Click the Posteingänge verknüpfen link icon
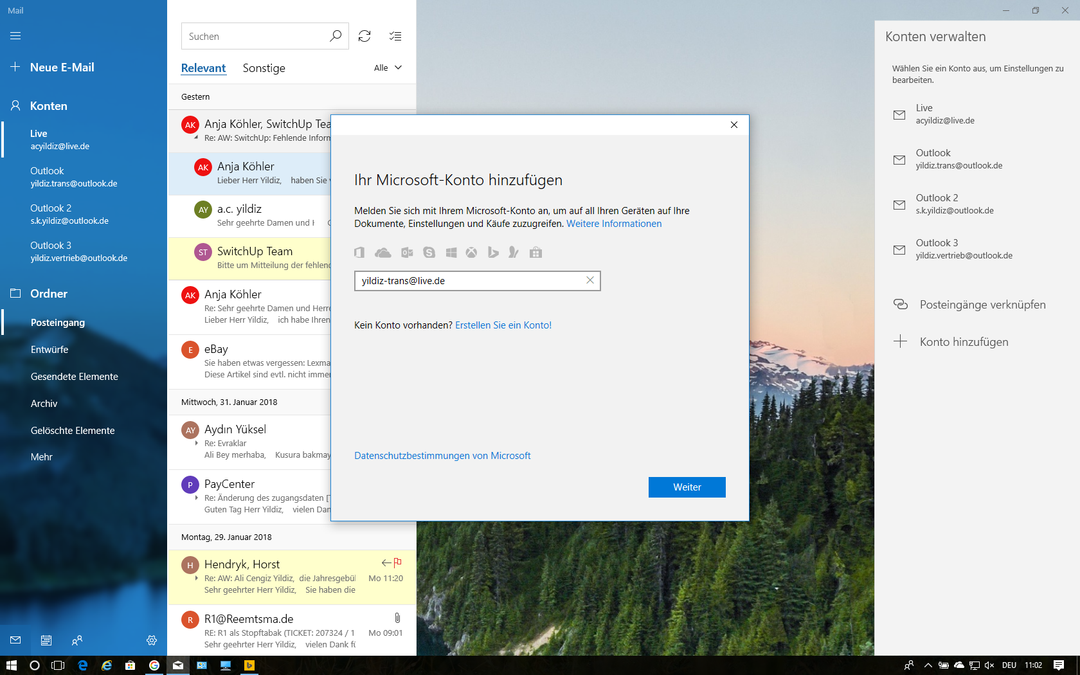Image resolution: width=1080 pixels, height=675 pixels. coord(901,304)
